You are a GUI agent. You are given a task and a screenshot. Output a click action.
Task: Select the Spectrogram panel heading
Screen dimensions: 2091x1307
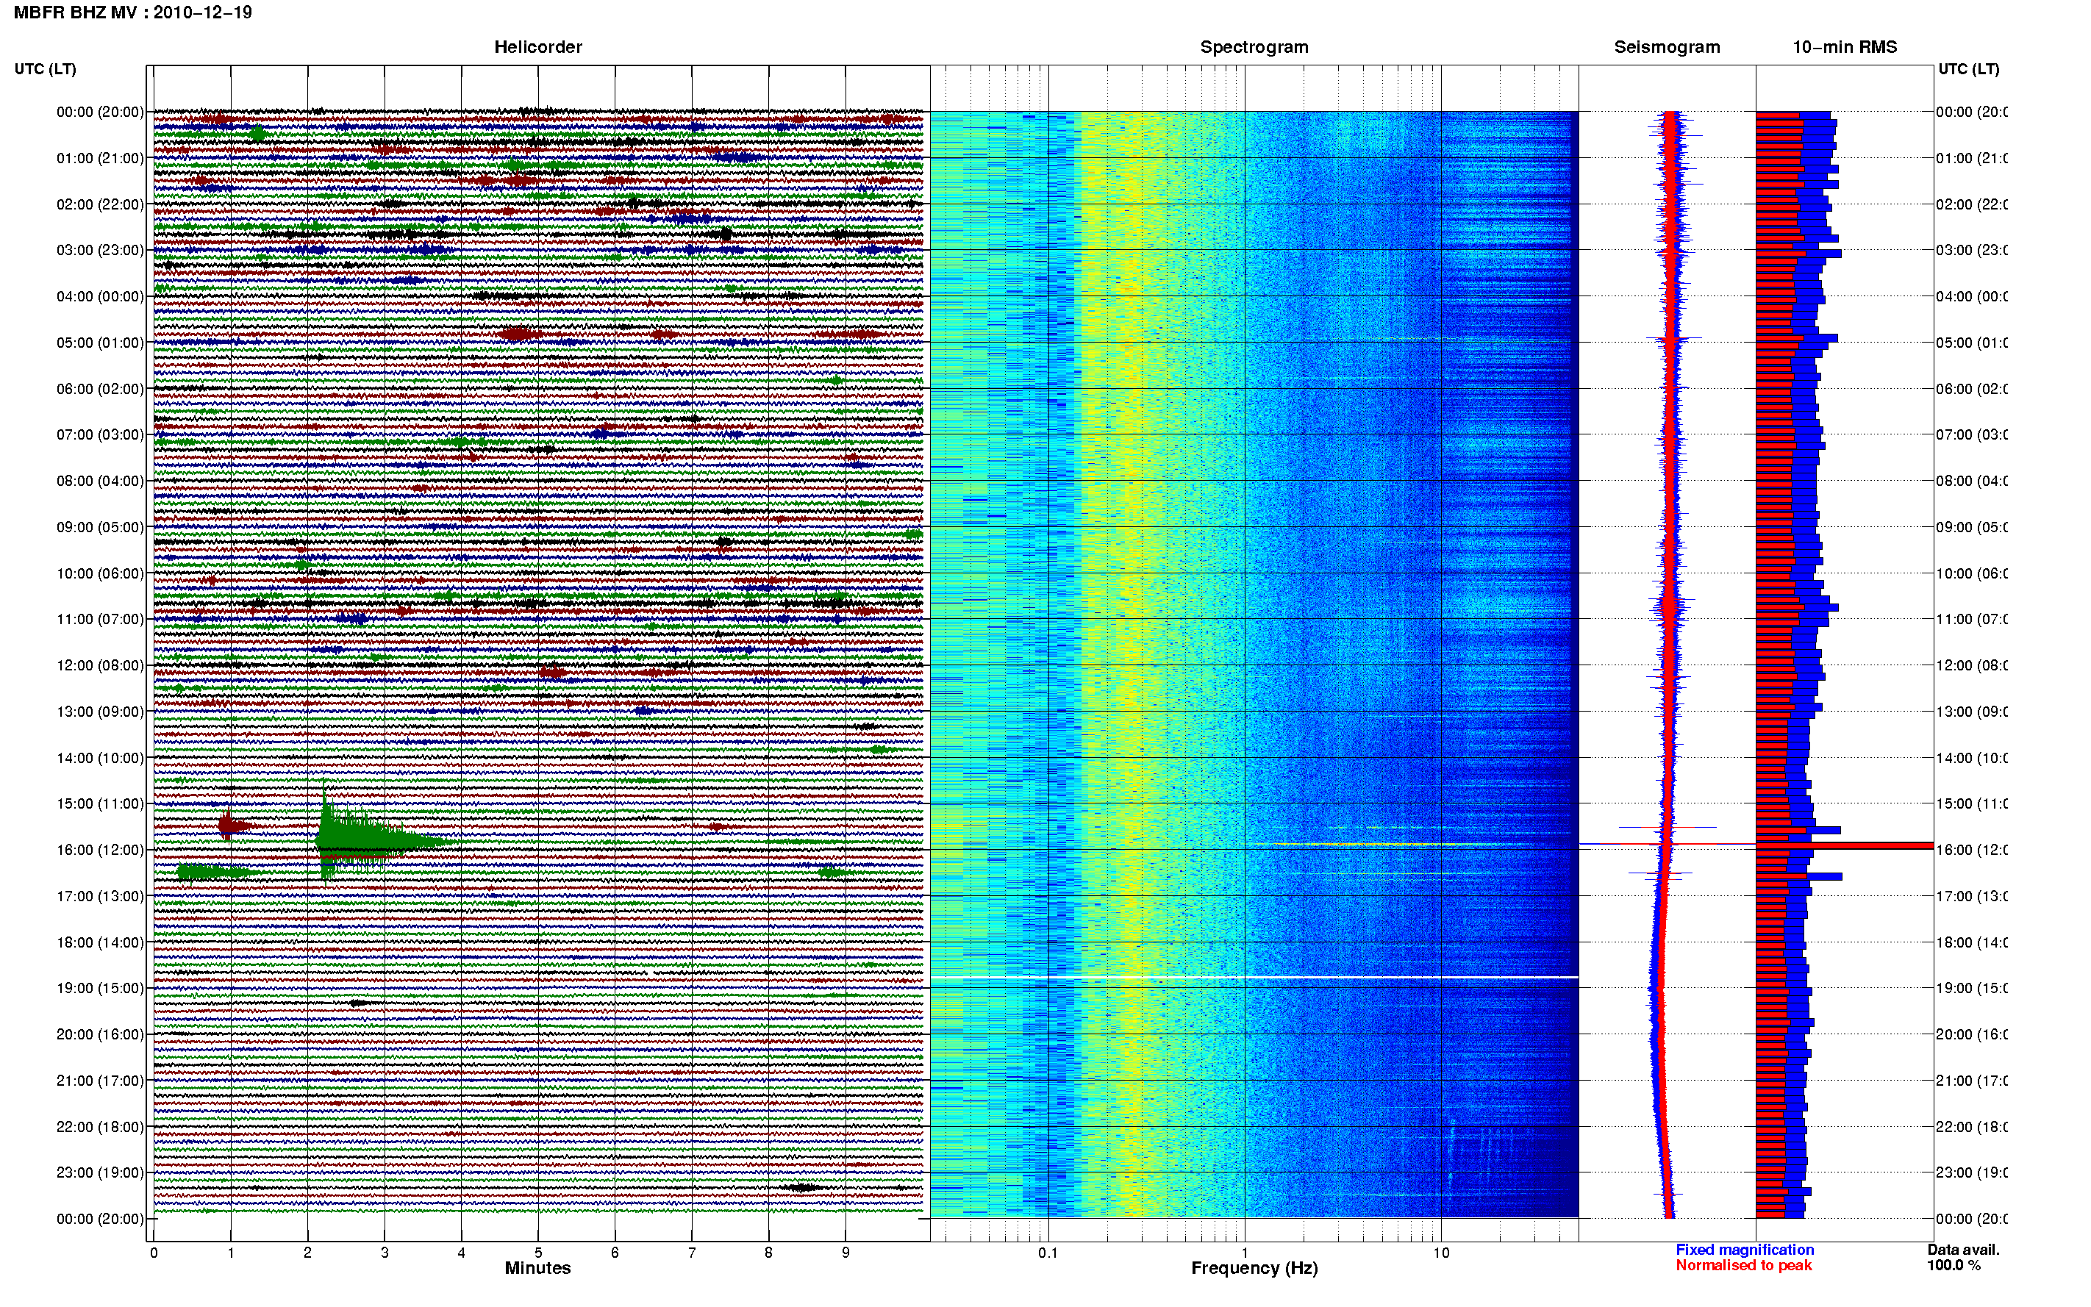(x=1254, y=47)
